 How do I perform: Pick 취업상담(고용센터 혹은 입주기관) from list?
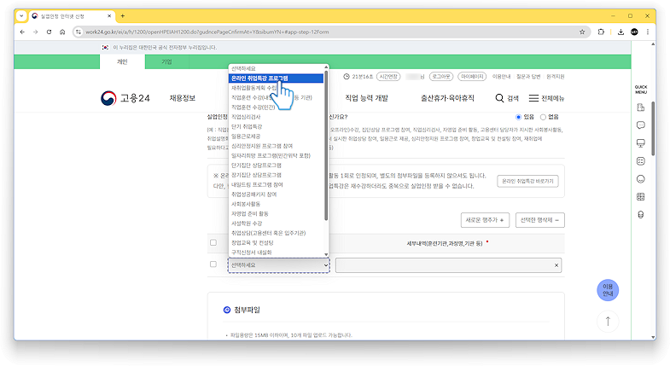coord(276,233)
